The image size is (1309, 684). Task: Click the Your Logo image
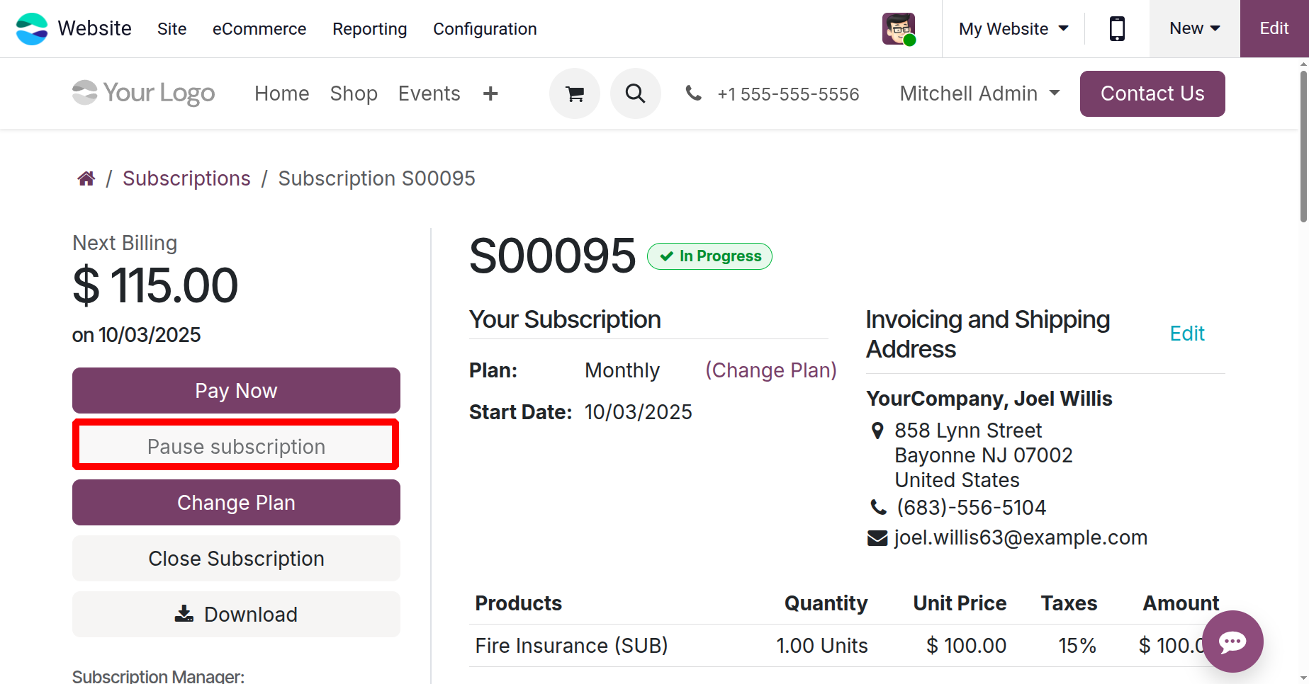144,93
